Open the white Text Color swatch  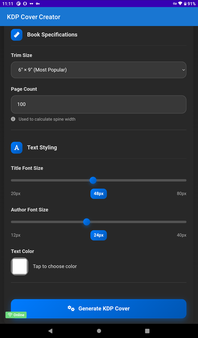(x=19, y=266)
